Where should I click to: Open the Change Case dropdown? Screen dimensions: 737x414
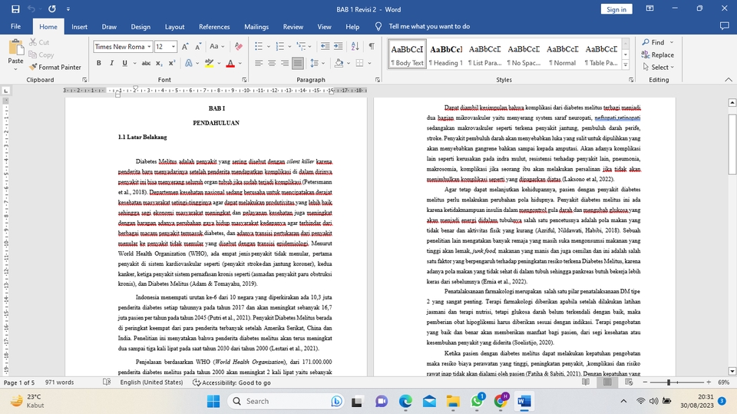pyautogui.click(x=217, y=47)
